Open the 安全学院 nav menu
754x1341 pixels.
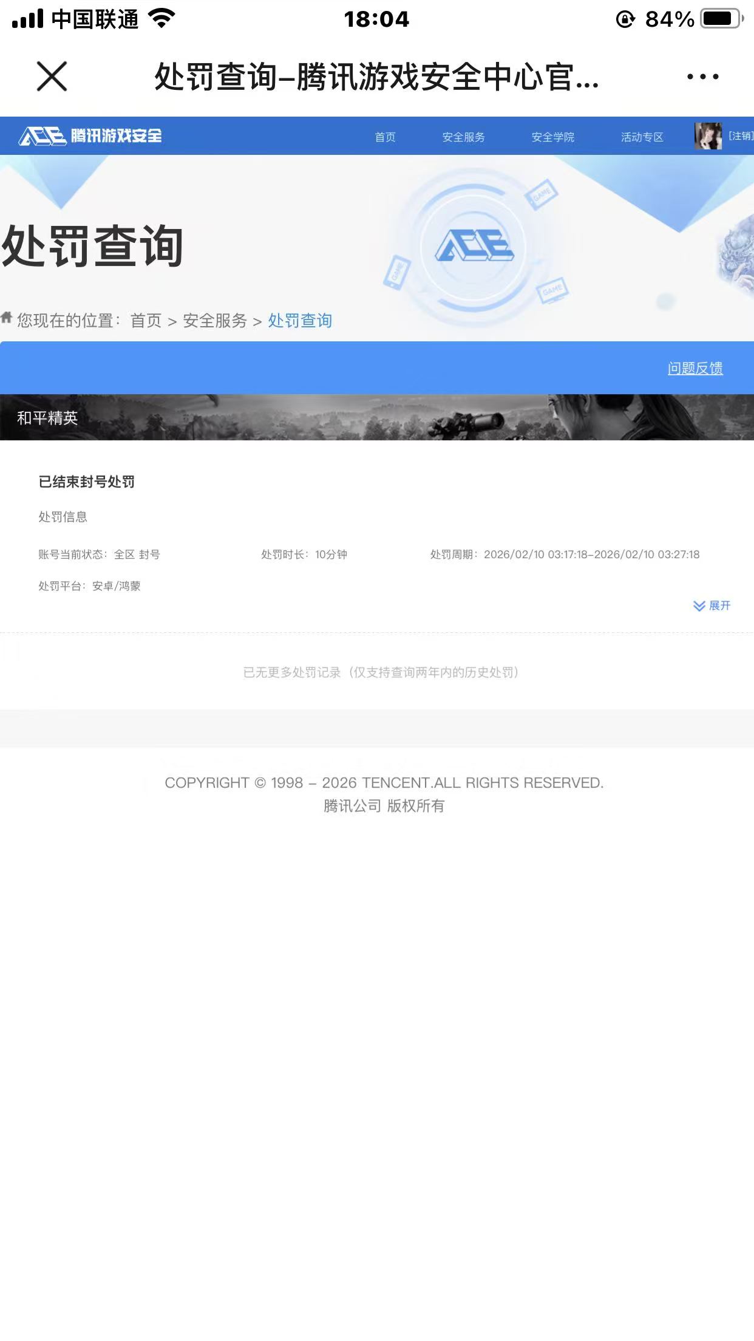tap(552, 137)
